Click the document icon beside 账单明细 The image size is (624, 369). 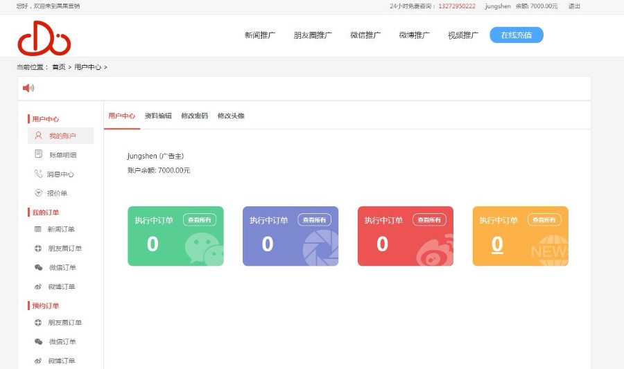(x=39, y=154)
